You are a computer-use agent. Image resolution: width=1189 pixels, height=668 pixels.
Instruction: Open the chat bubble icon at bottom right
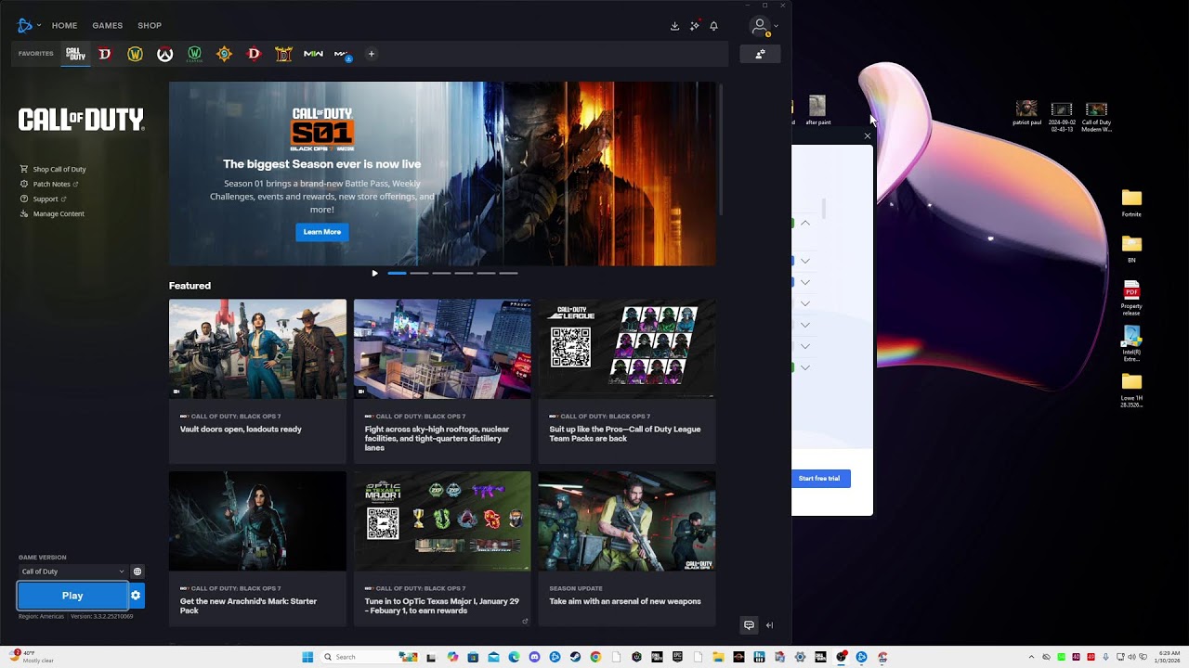point(749,625)
